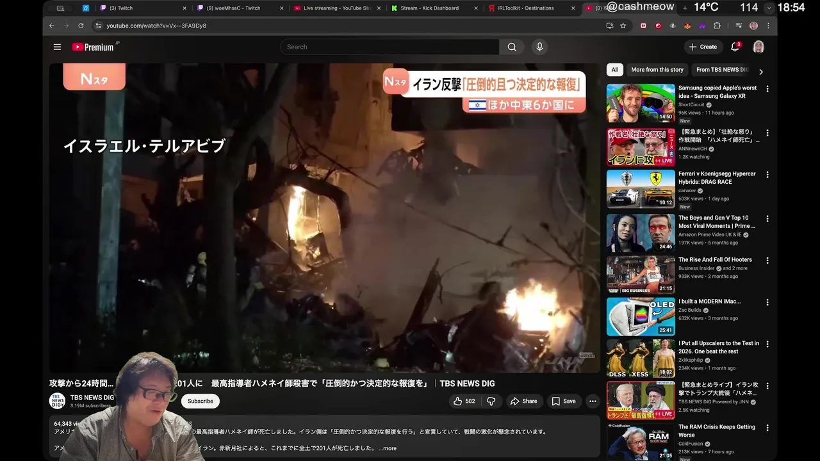Click the MetaMask fox extension icon
The width and height of the screenshot is (820, 461).
click(x=687, y=26)
